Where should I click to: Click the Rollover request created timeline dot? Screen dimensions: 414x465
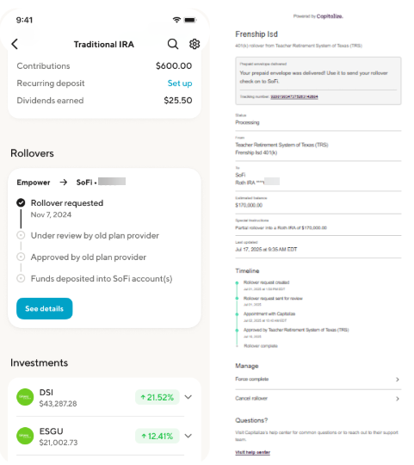coord(237,283)
